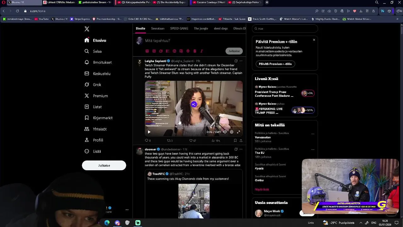Schedule the post with calendar icon
The width and height of the screenshot is (403, 227).
tap(181, 51)
